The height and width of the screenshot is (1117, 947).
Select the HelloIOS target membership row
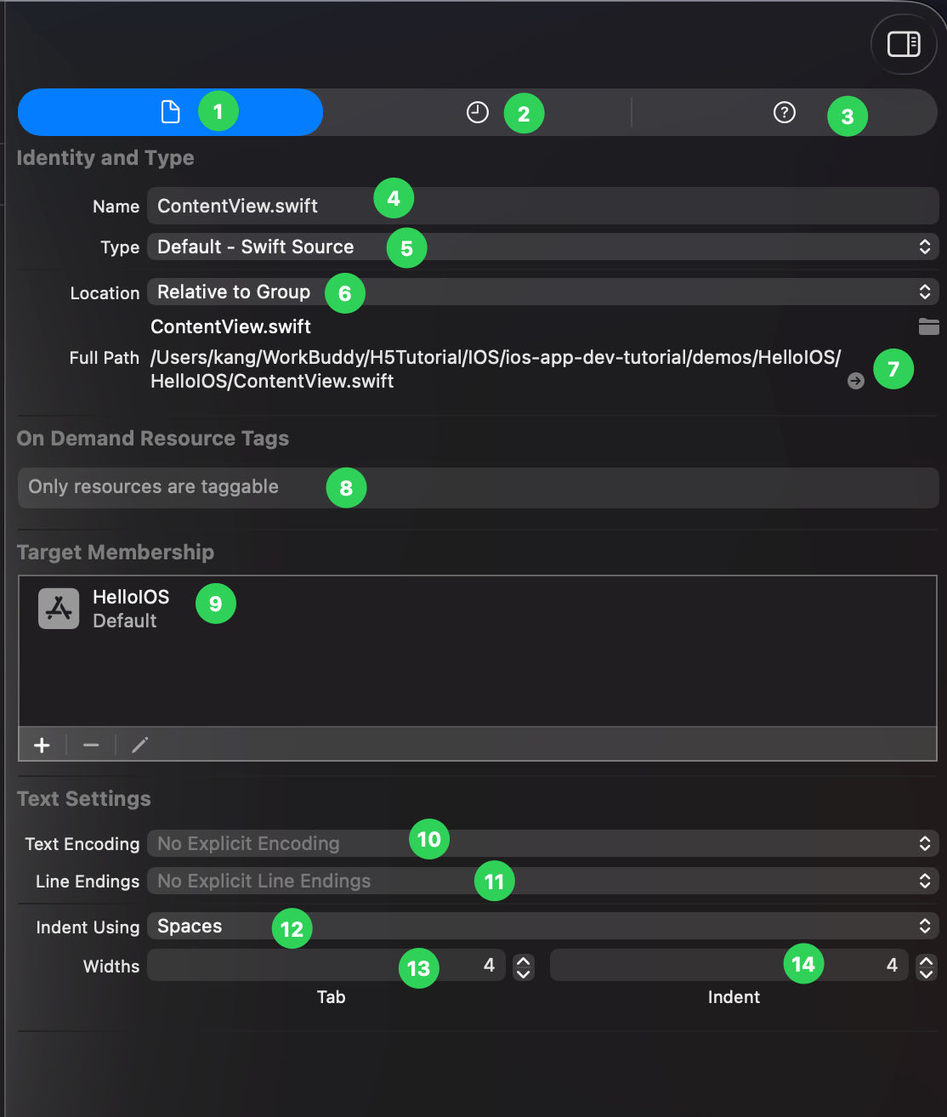coord(478,609)
